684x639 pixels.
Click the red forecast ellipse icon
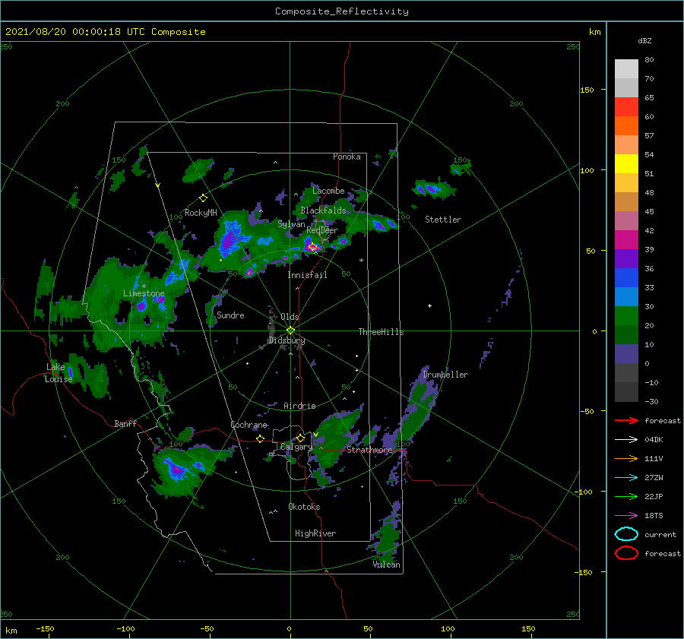626,553
